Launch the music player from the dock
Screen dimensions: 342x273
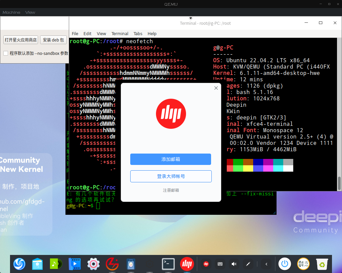56,264
